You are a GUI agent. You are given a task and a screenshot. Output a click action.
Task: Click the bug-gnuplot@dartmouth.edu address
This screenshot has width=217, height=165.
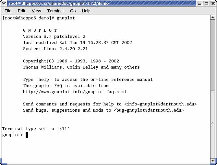click(x=149, y=110)
